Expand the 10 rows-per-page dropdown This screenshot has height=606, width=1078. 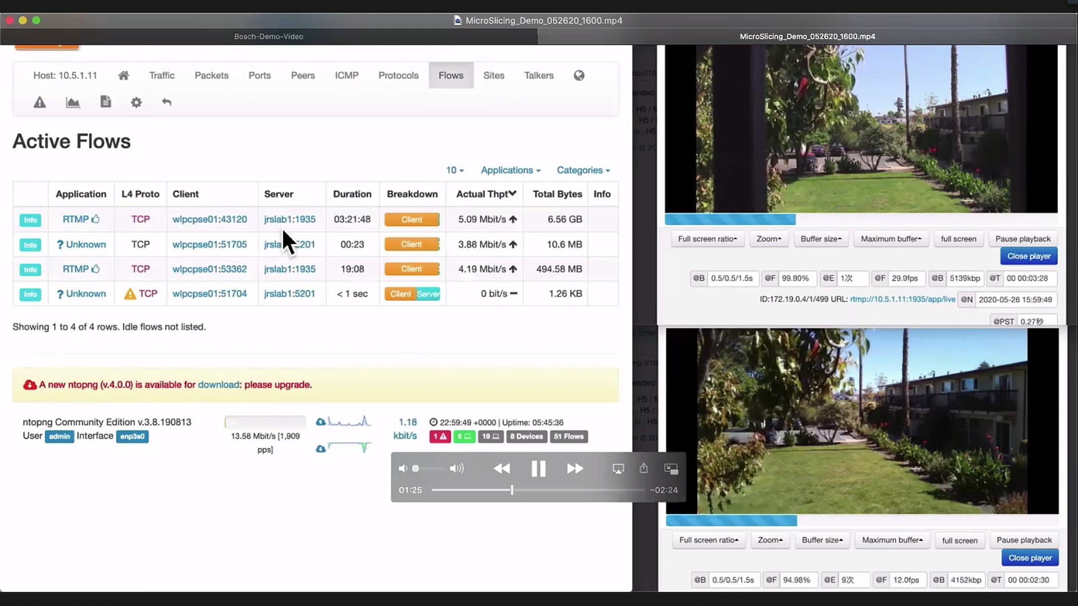(x=455, y=170)
